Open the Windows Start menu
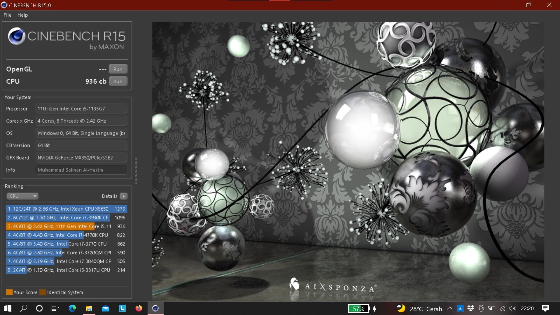Viewport: 560px width, 315px height. click(x=8, y=308)
